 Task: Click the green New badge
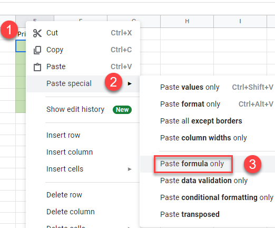[x=122, y=110]
